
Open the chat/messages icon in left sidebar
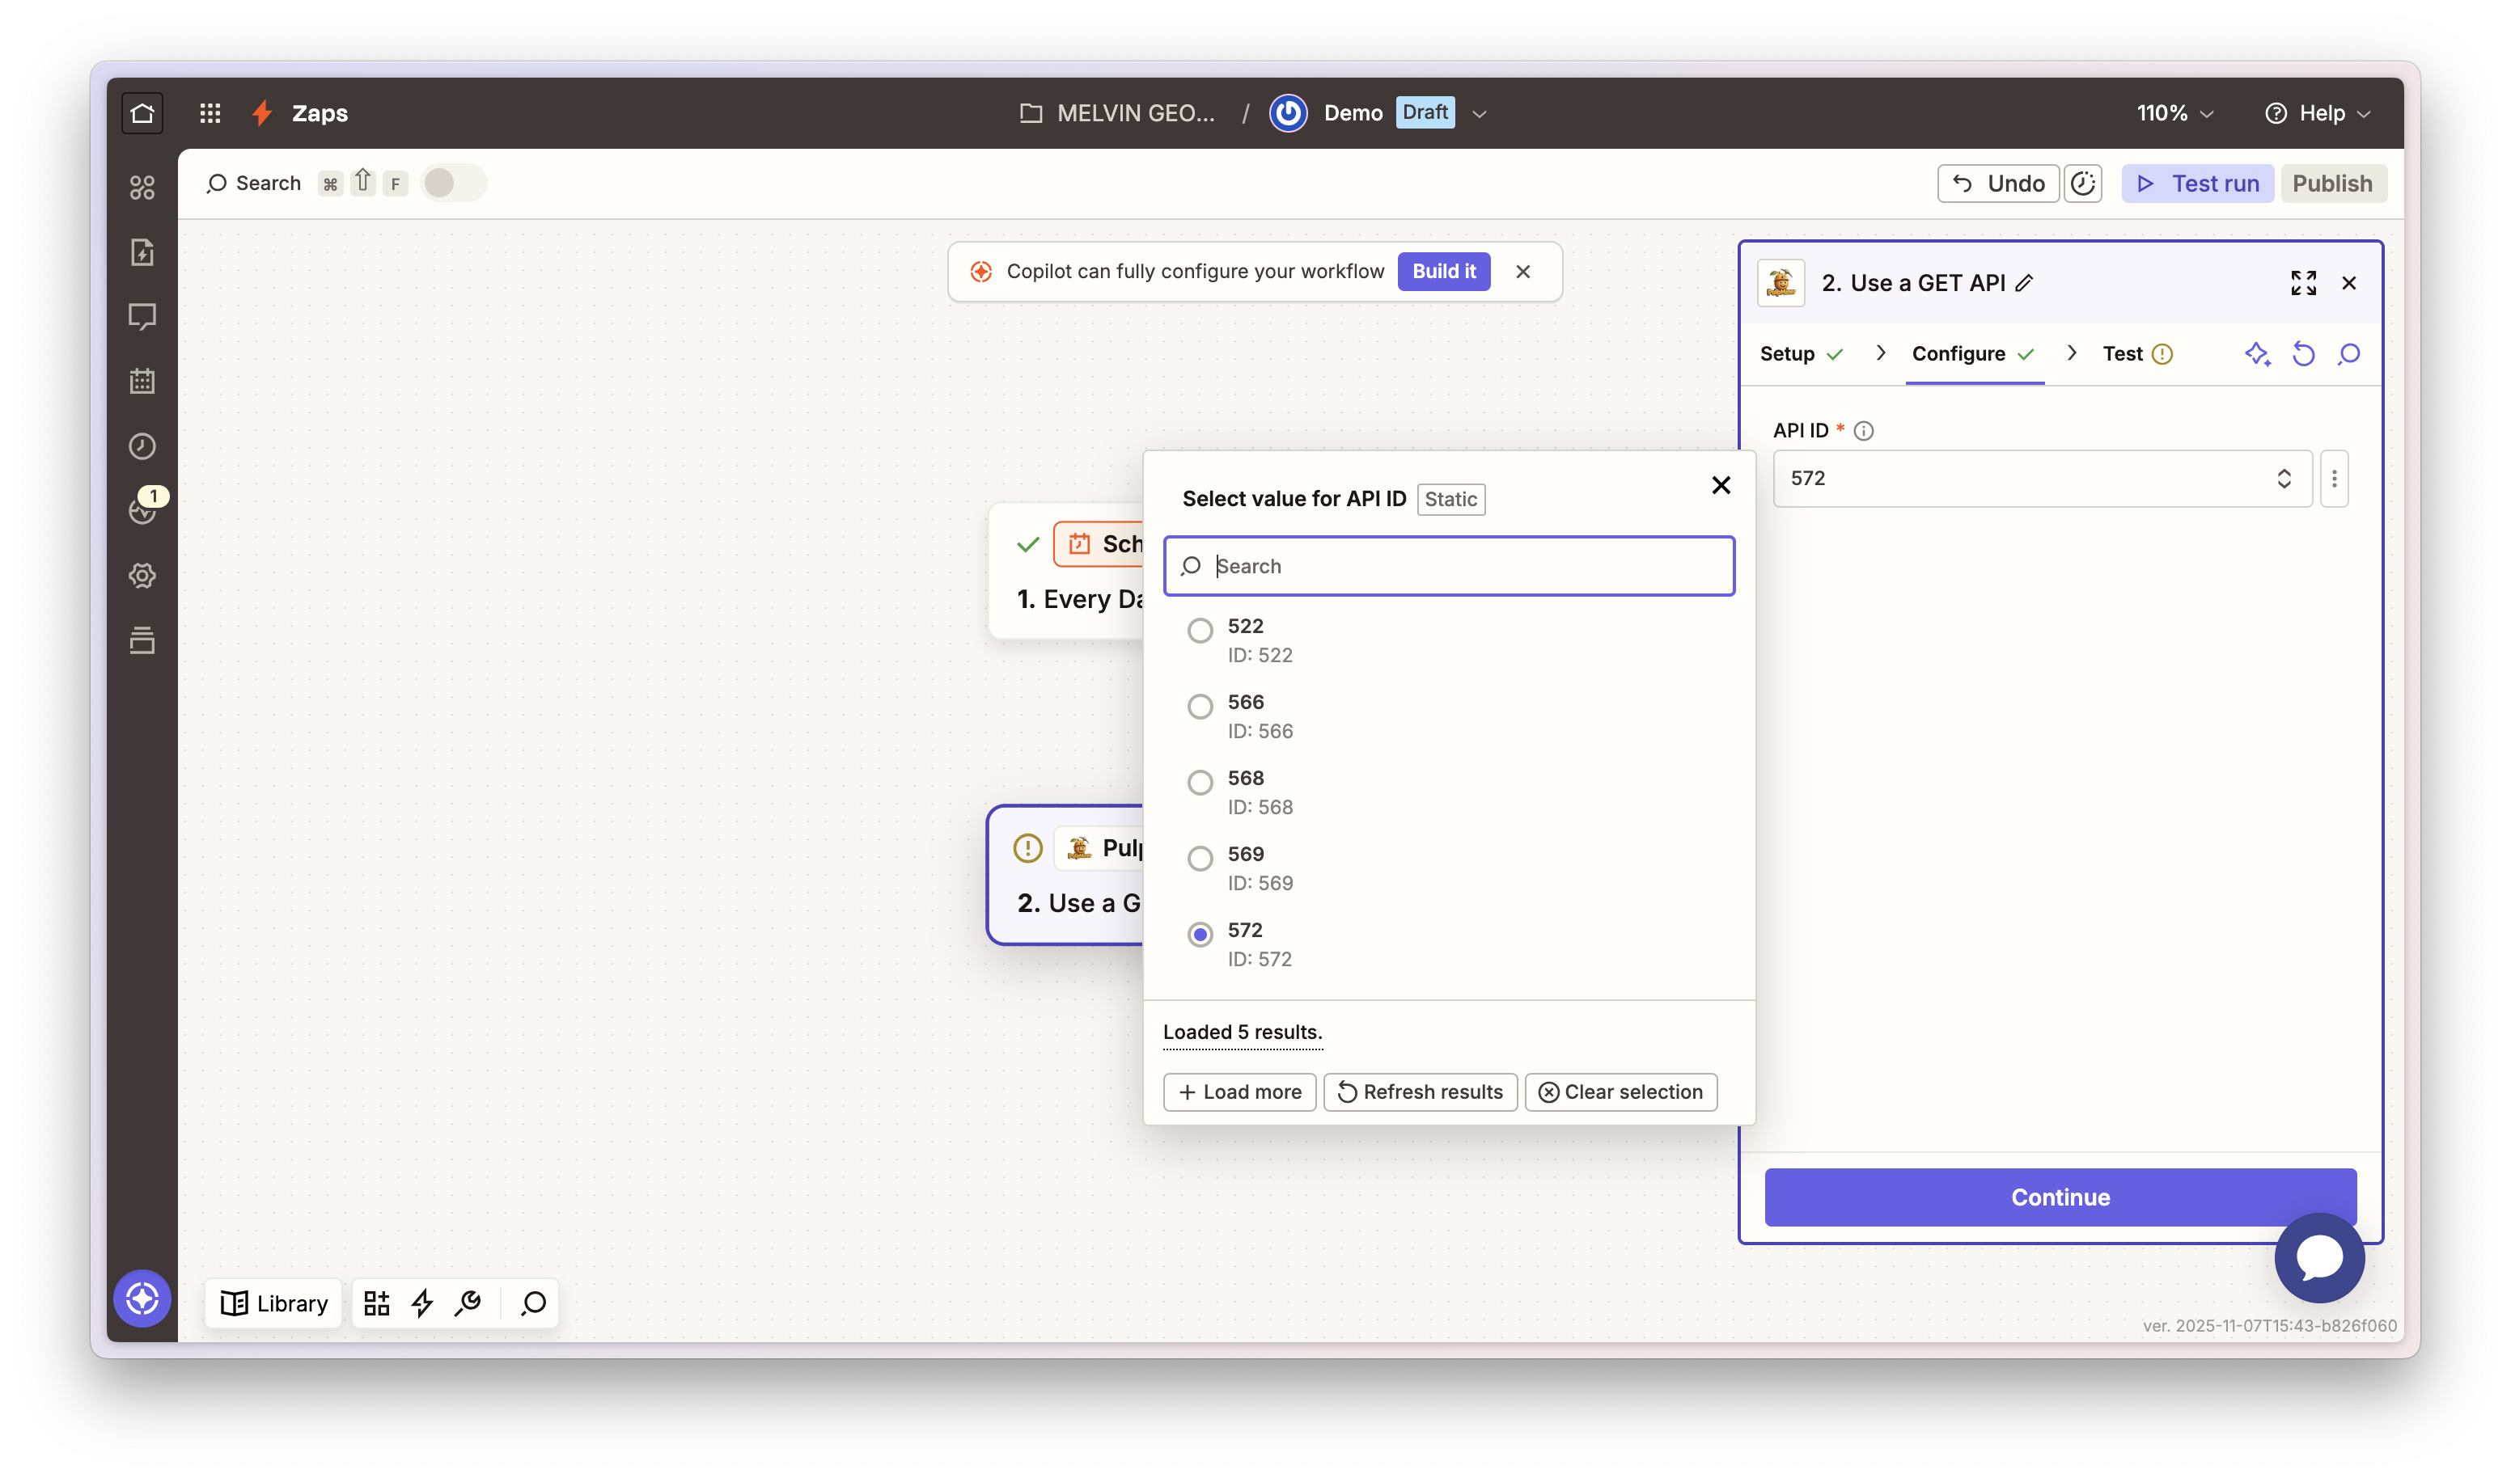point(142,317)
